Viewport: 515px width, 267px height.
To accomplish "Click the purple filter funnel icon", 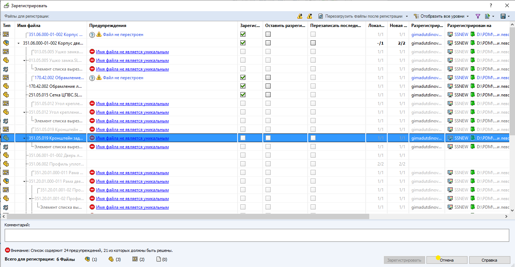I will pos(478,16).
